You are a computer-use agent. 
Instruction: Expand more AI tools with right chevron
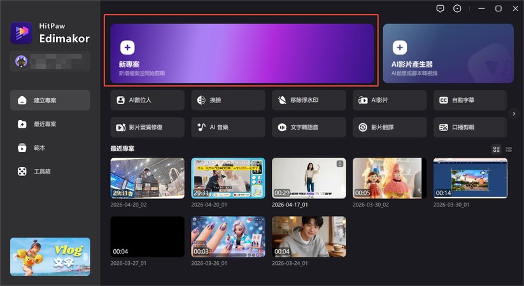pyautogui.click(x=514, y=114)
